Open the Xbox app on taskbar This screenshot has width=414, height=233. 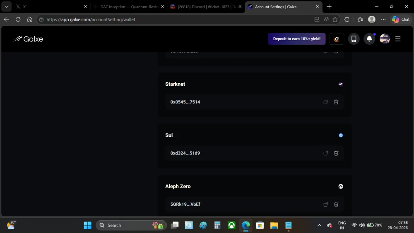231,226
